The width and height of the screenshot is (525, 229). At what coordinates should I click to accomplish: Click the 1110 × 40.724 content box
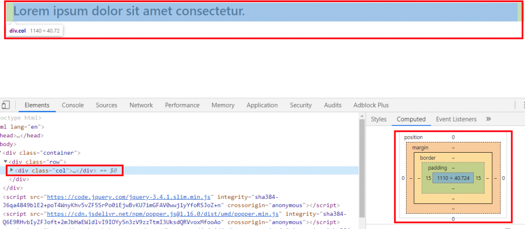[x=453, y=178]
